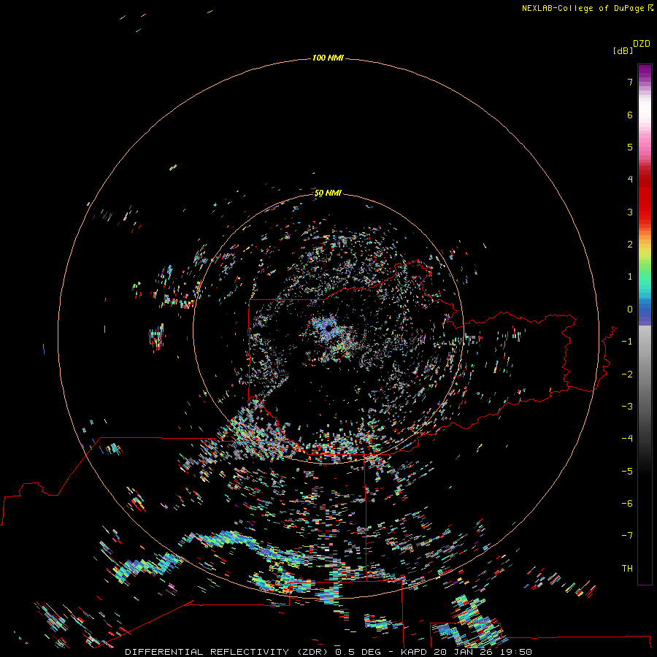The image size is (657, 657).
Task: Click the KAPD radar site identifier
Action: coord(414,652)
